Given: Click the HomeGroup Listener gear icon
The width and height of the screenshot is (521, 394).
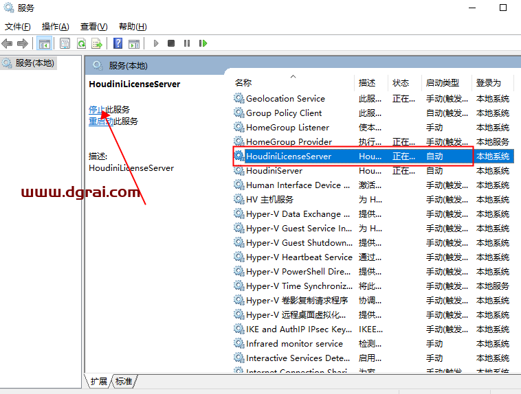Looking at the screenshot, I should tap(239, 127).
